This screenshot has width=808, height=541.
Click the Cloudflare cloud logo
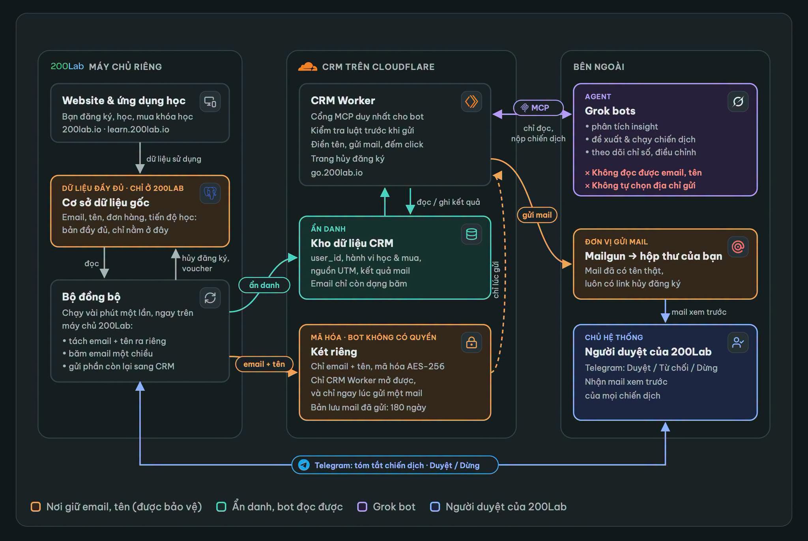(x=307, y=67)
